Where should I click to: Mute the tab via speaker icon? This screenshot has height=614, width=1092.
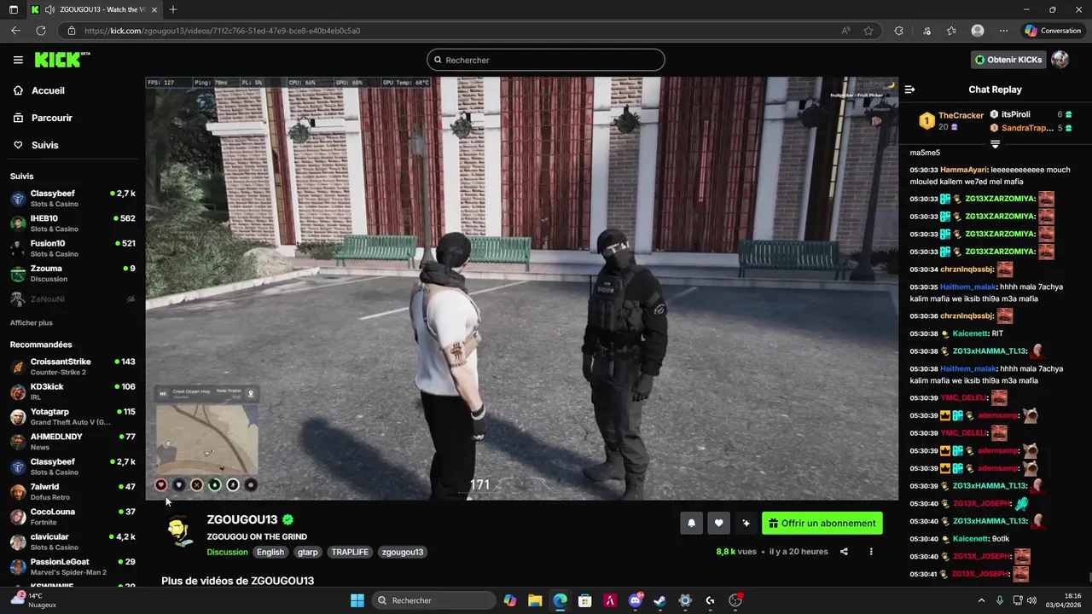[50, 9]
